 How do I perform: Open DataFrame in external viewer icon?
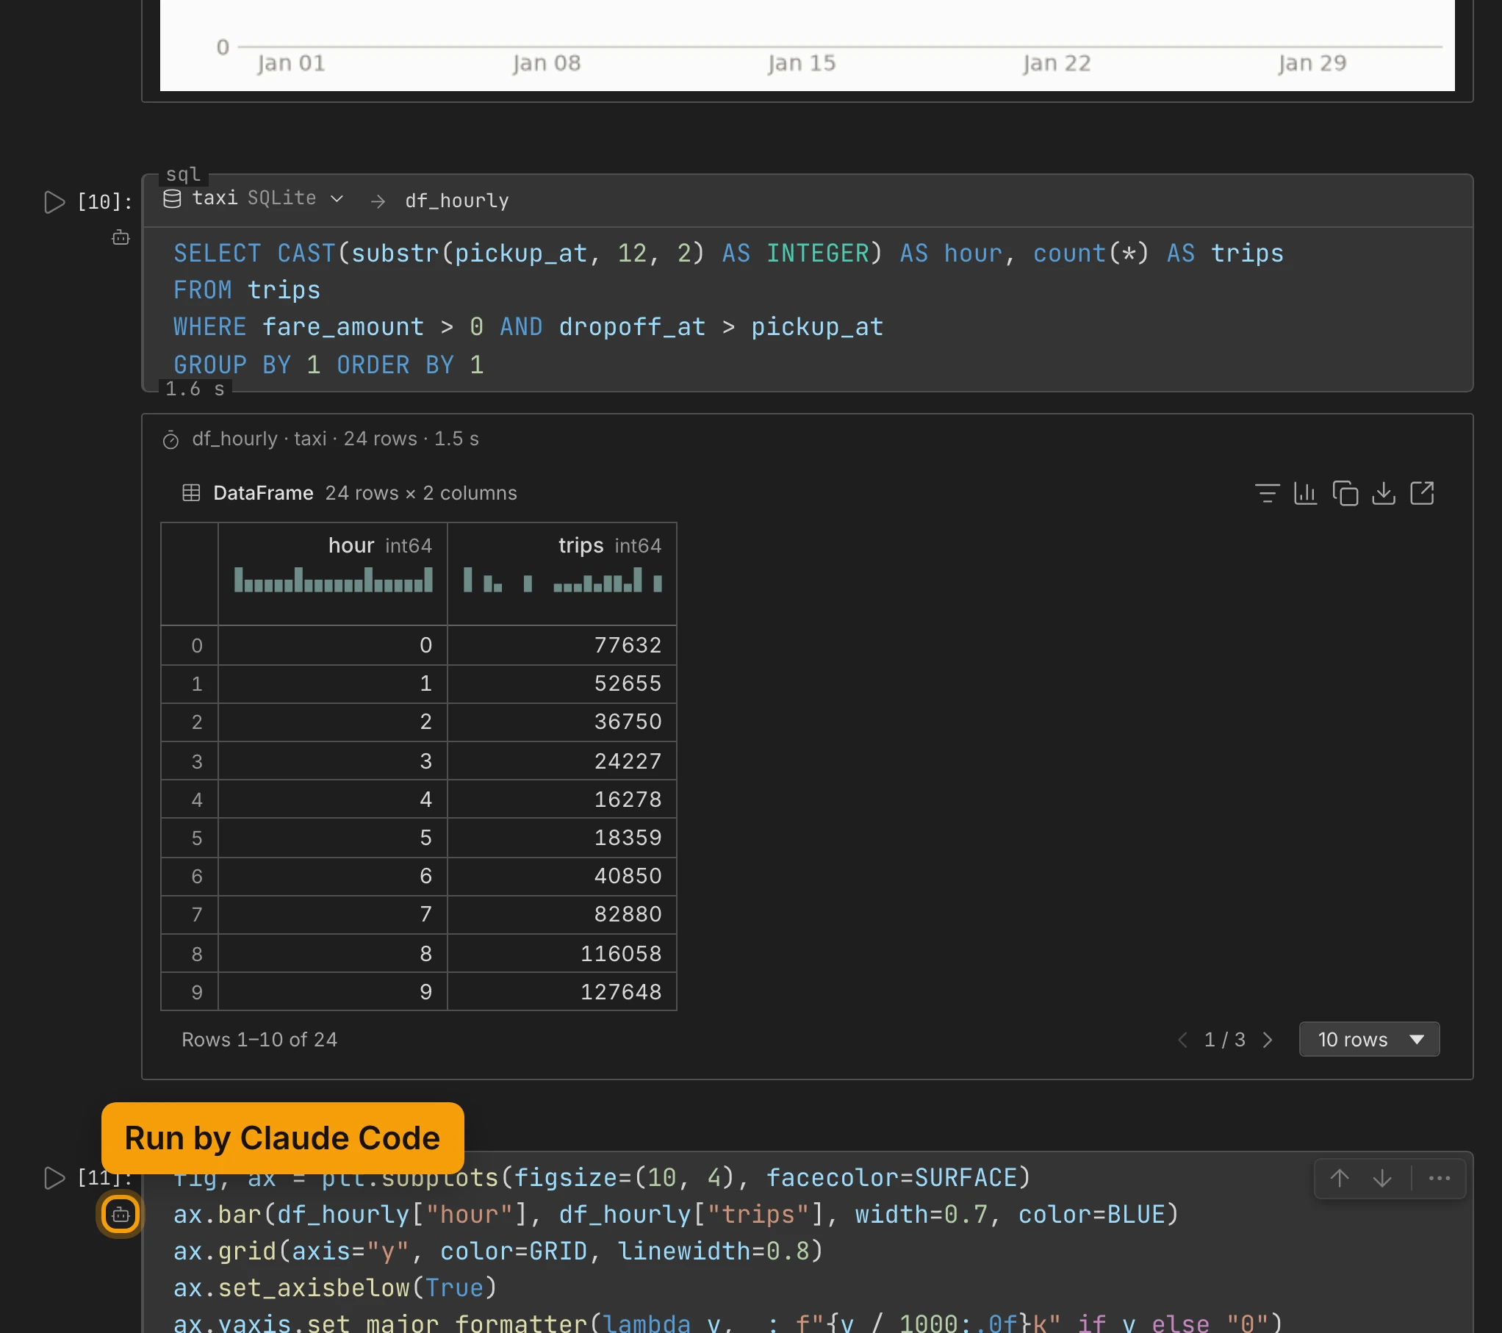[x=1422, y=493]
